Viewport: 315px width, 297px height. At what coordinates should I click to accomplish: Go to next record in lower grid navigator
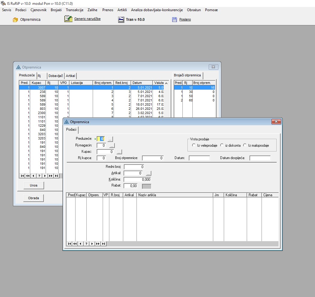[x=92, y=244]
